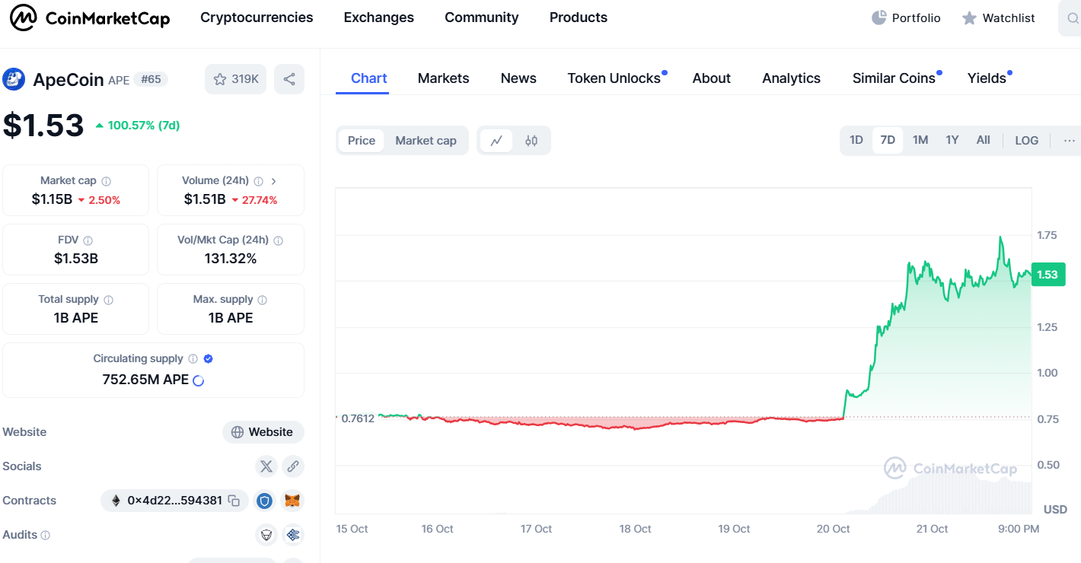Switch chart to Market cap view
1081x563 pixels.
426,141
